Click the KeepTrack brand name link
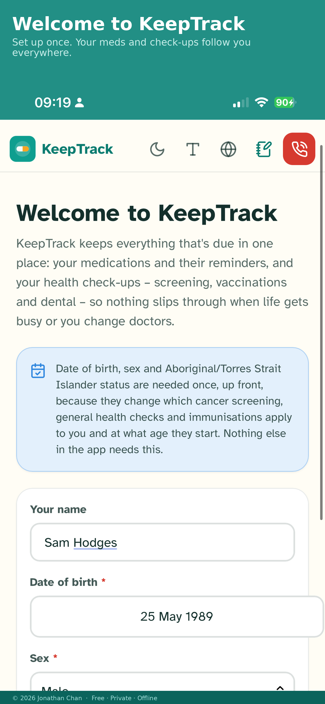325x704 pixels. (x=77, y=149)
